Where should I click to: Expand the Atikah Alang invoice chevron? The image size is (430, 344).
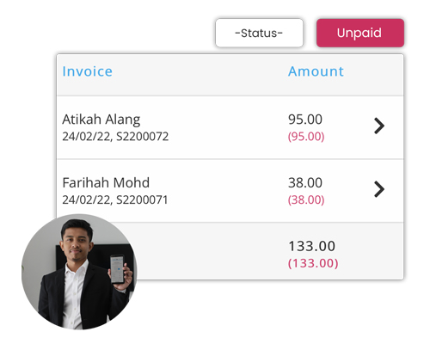379,126
